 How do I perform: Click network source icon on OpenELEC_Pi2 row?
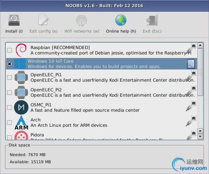click(191, 91)
